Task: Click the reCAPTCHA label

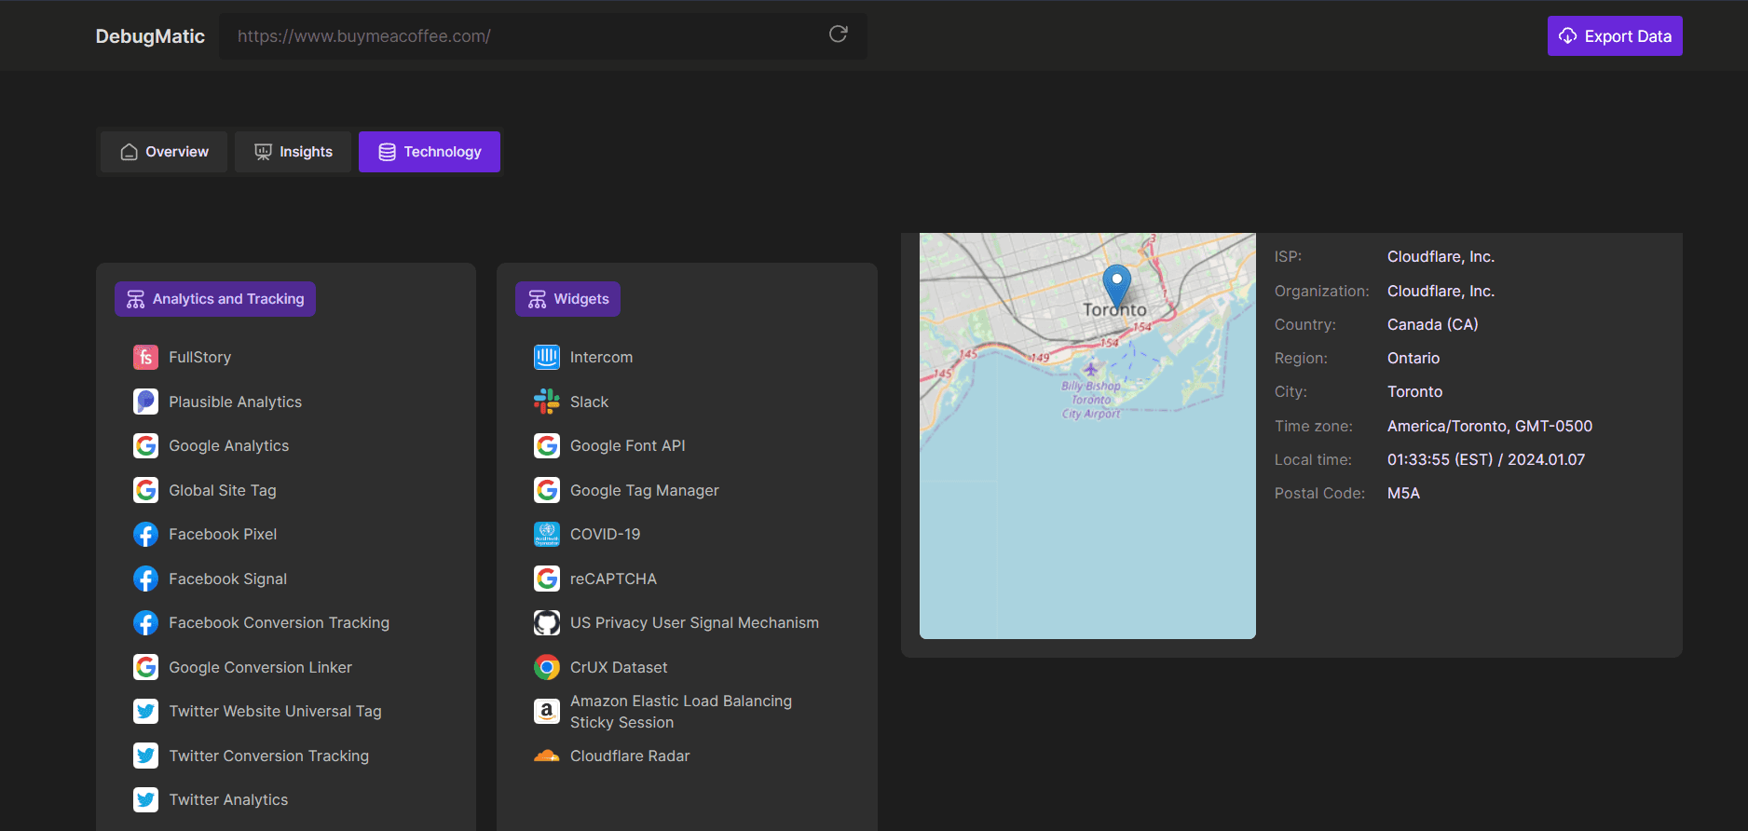Action: coord(613,579)
